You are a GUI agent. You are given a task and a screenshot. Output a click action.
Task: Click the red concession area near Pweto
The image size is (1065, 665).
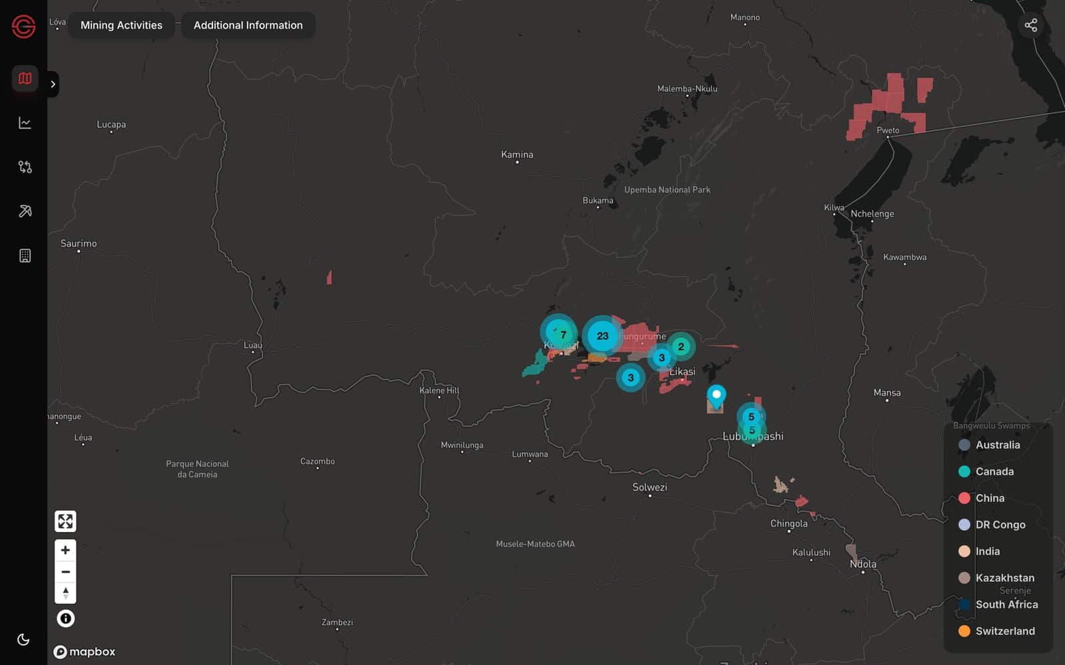click(x=889, y=100)
